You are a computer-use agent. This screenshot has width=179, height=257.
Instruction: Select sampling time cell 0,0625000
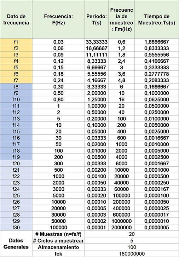tap(157, 99)
